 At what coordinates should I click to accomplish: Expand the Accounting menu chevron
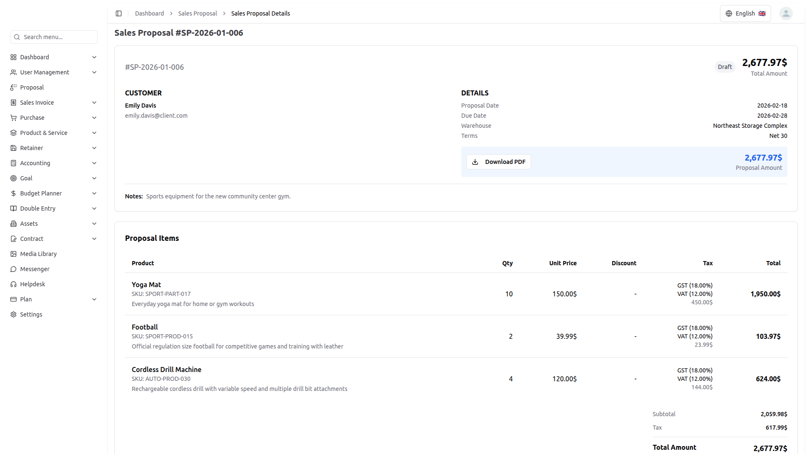94,163
